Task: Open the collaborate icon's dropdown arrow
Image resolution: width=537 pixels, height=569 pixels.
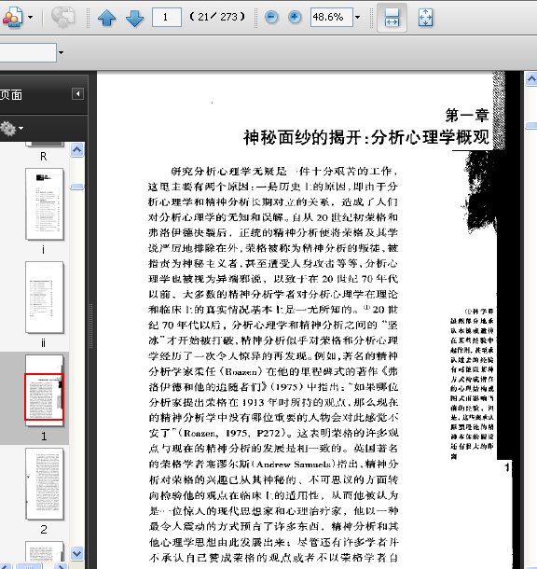Action: (31, 17)
